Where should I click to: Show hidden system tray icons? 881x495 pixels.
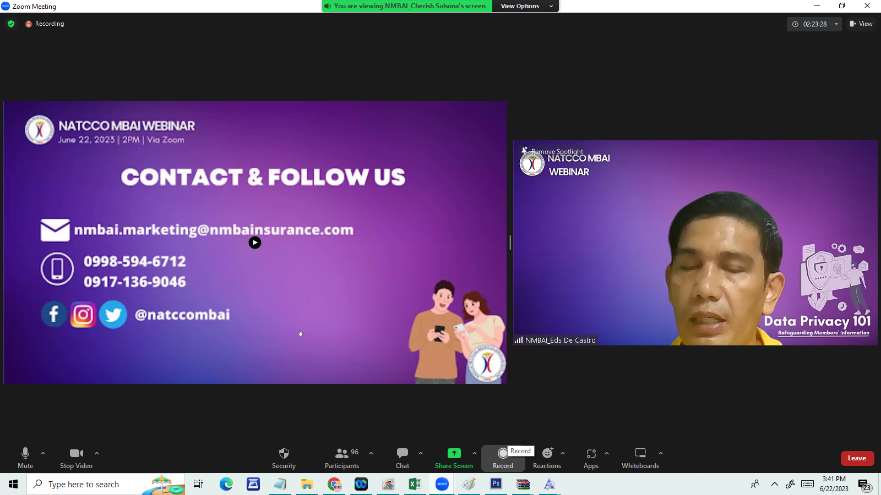coord(775,484)
